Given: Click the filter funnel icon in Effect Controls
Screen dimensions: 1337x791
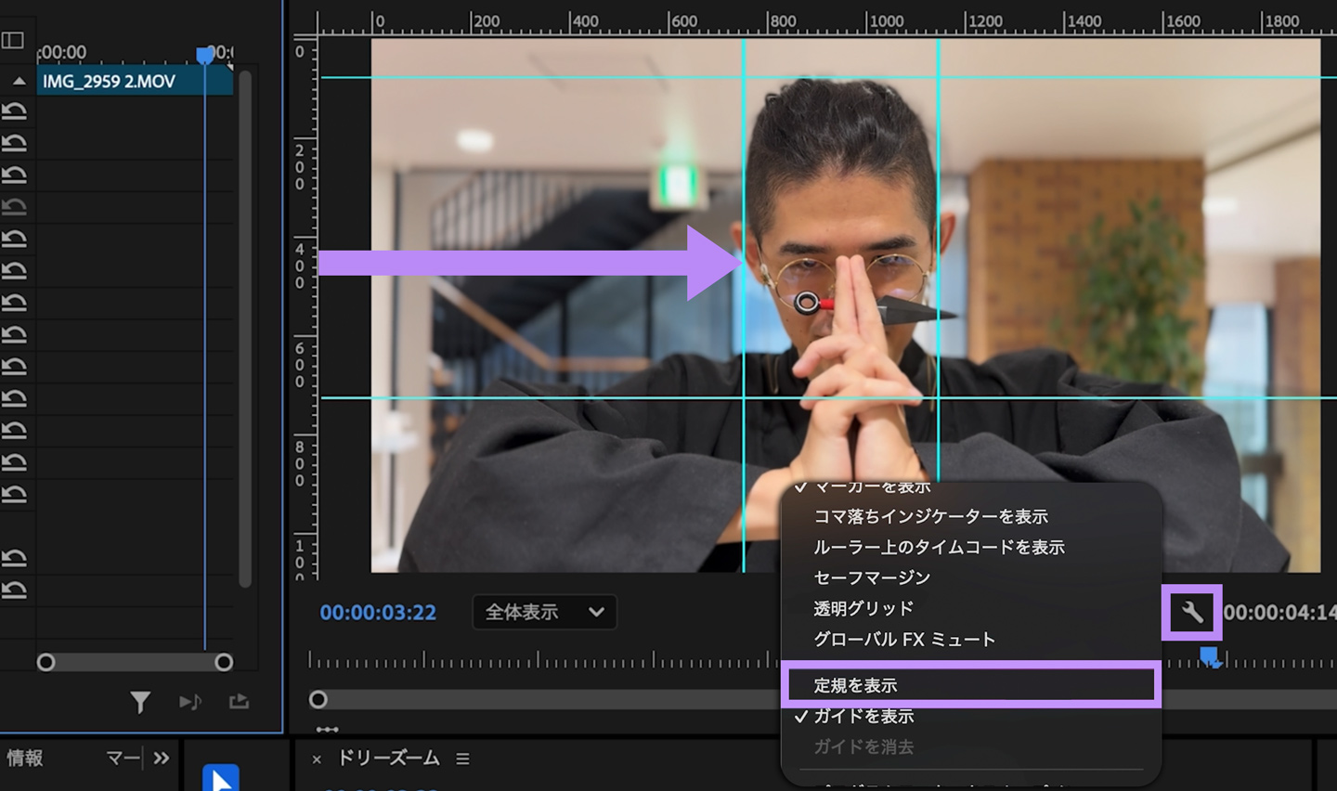Looking at the screenshot, I should pos(140,703).
